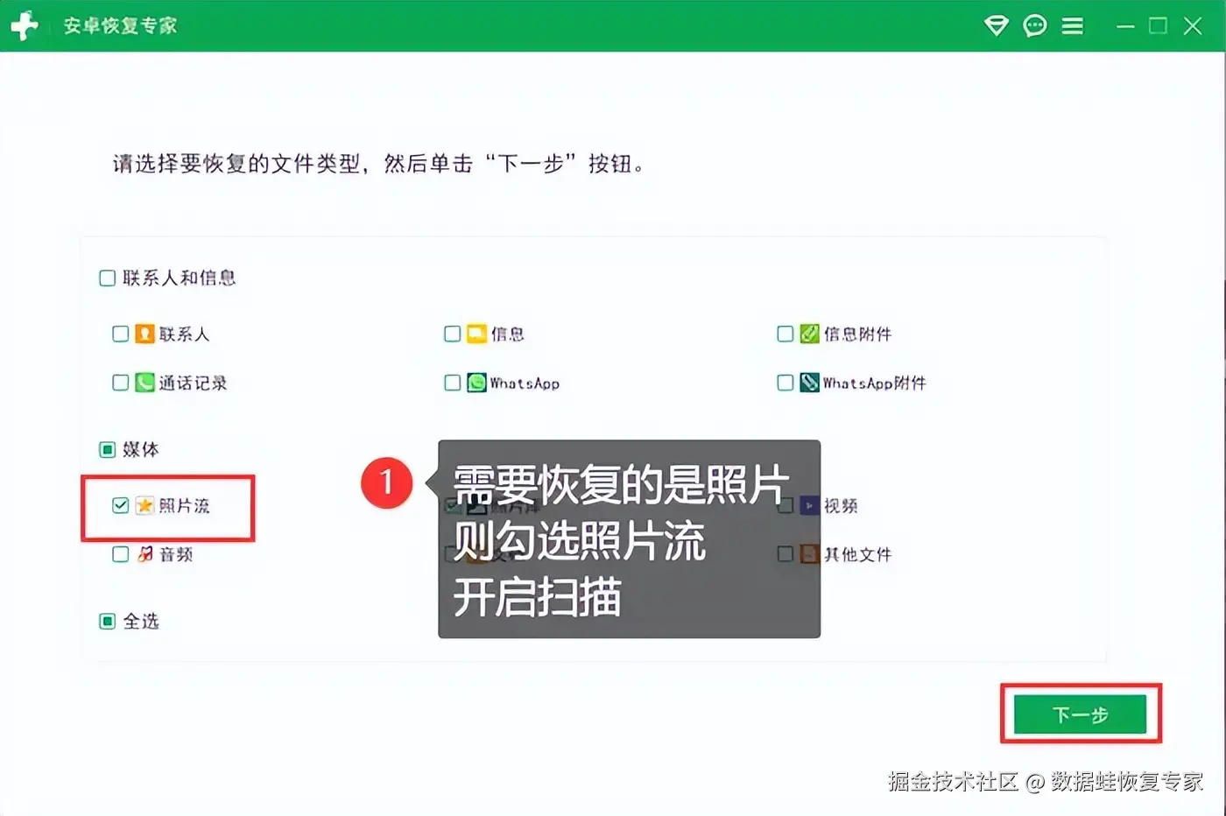
Task: Click the 安卓恢复专家 title text
Action: [x=120, y=25]
